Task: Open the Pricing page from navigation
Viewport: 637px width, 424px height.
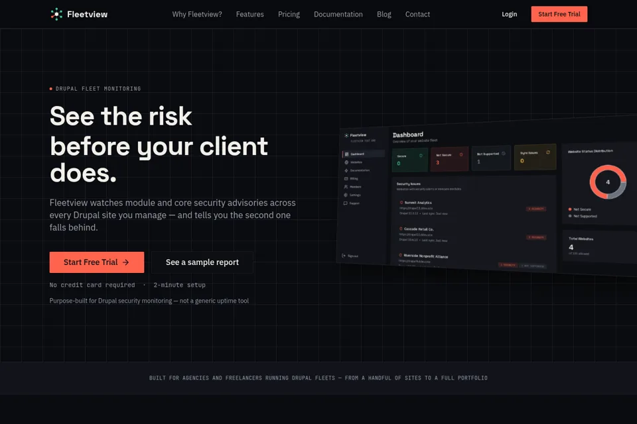Action: pos(289,14)
